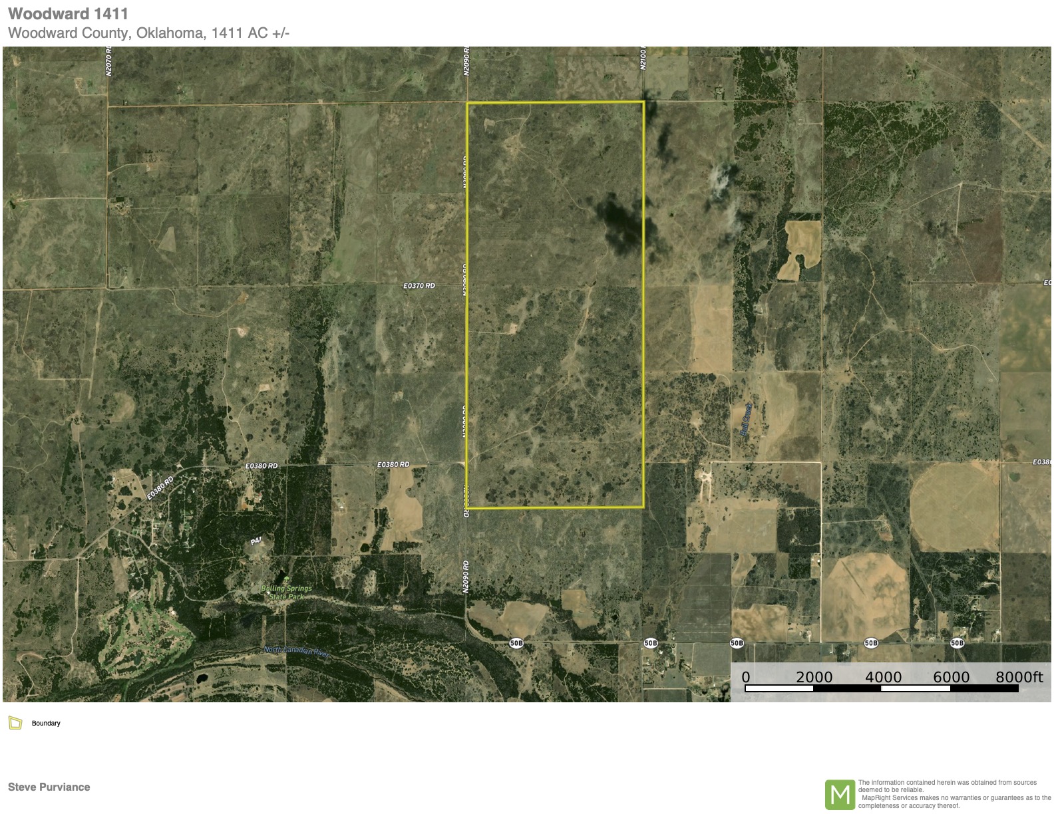Screen dimensions: 1054x814
Task: Click the Boundary legend text
Action: click(x=46, y=723)
